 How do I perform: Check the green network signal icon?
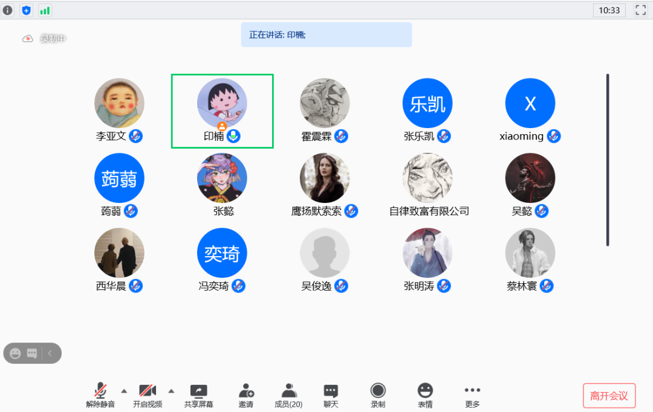click(45, 10)
